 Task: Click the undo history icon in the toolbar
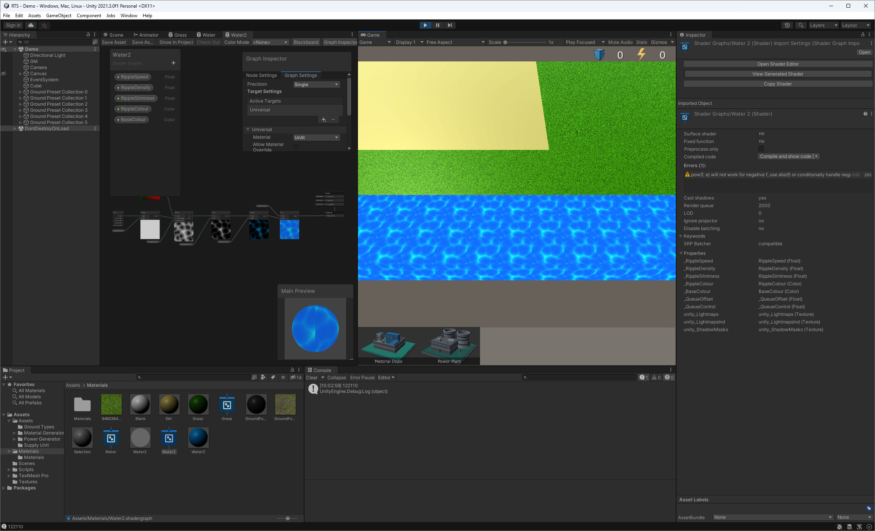pos(787,25)
